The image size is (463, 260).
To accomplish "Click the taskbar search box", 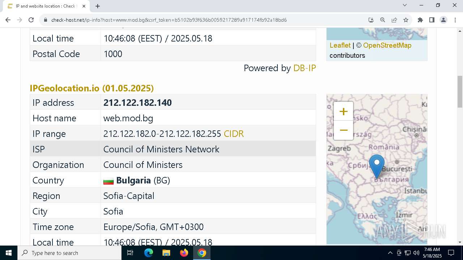I will point(69,253).
